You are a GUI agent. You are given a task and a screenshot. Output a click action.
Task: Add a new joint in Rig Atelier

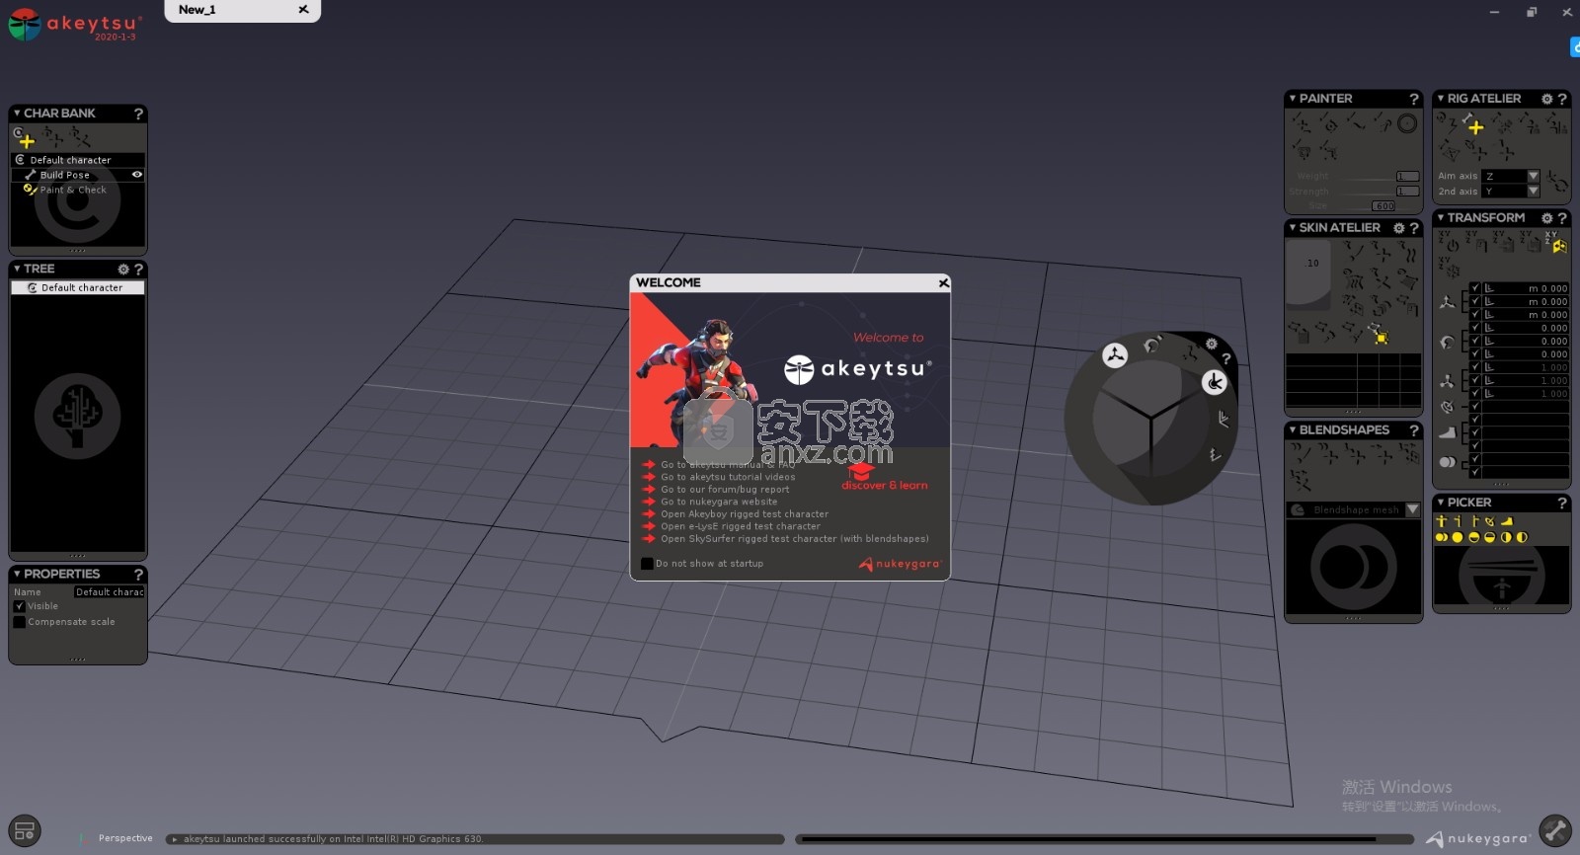pyautogui.click(x=1475, y=126)
